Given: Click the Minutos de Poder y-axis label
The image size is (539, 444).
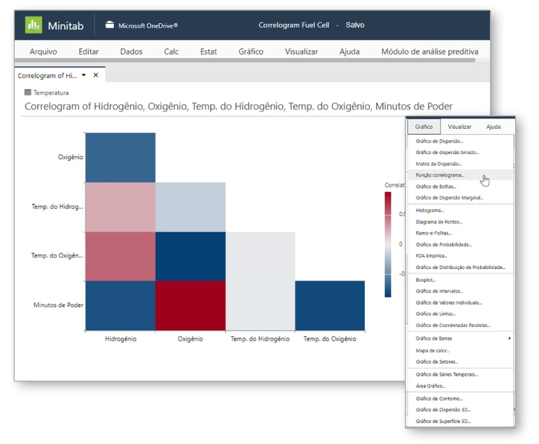Looking at the screenshot, I should coord(58,305).
